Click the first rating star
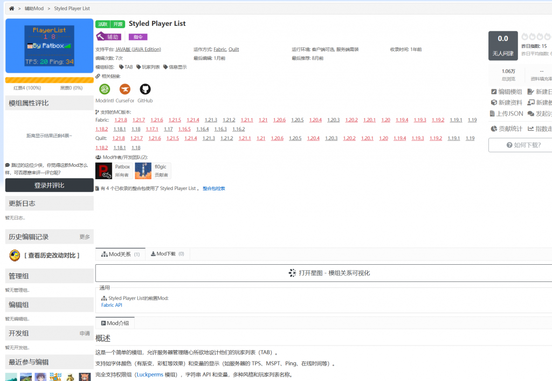This screenshot has width=552, height=381. [x=525, y=37]
